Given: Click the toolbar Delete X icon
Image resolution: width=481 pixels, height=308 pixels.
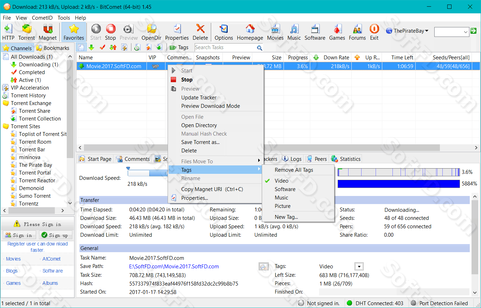Looking at the screenshot, I should tap(200, 32).
